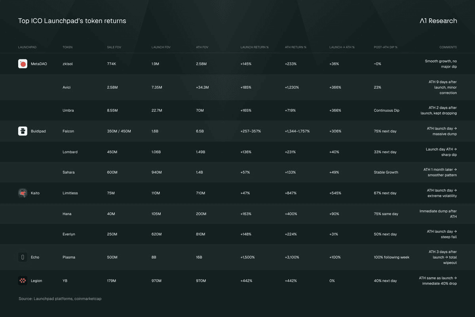Click the Hana token cell
This screenshot has width=475, height=317.
click(67, 214)
